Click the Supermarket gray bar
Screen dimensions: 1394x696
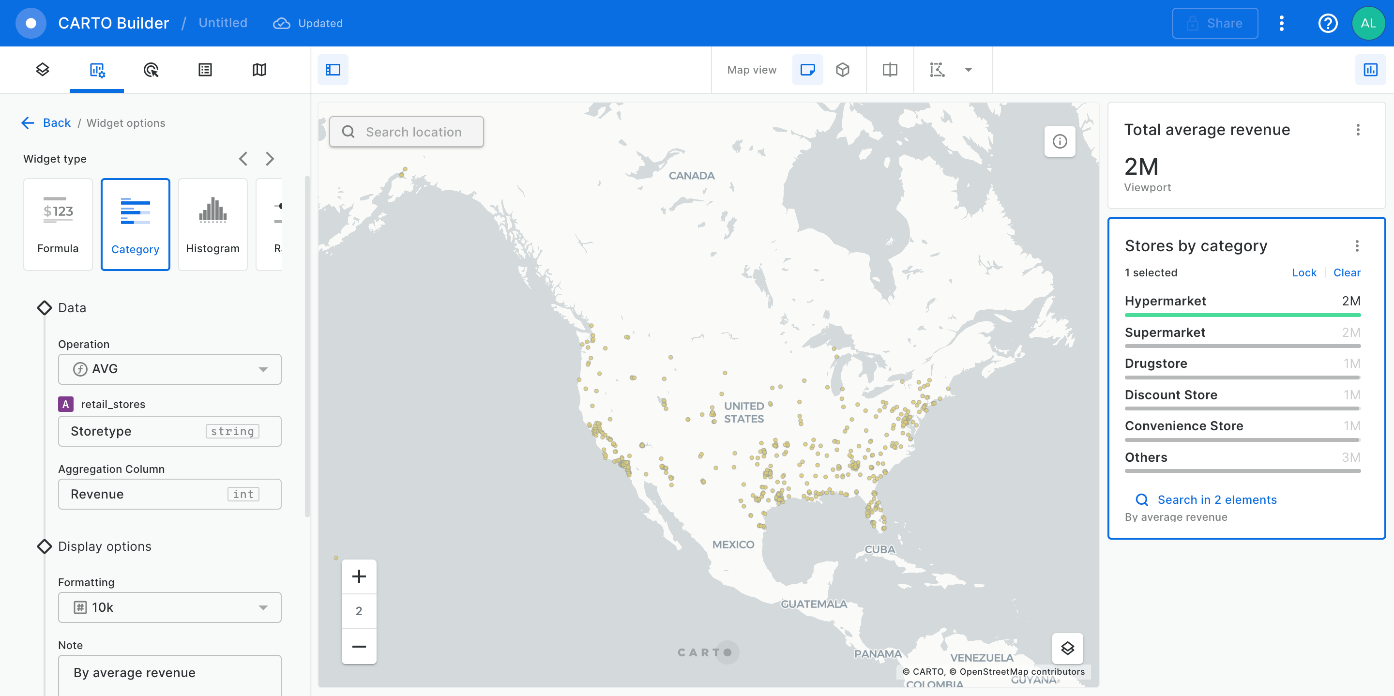point(1242,347)
